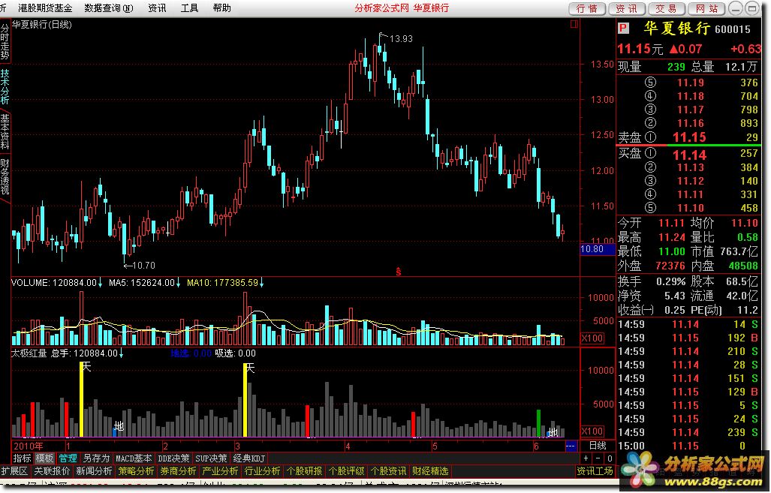Open the 产业分析 tab

point(220,471)
